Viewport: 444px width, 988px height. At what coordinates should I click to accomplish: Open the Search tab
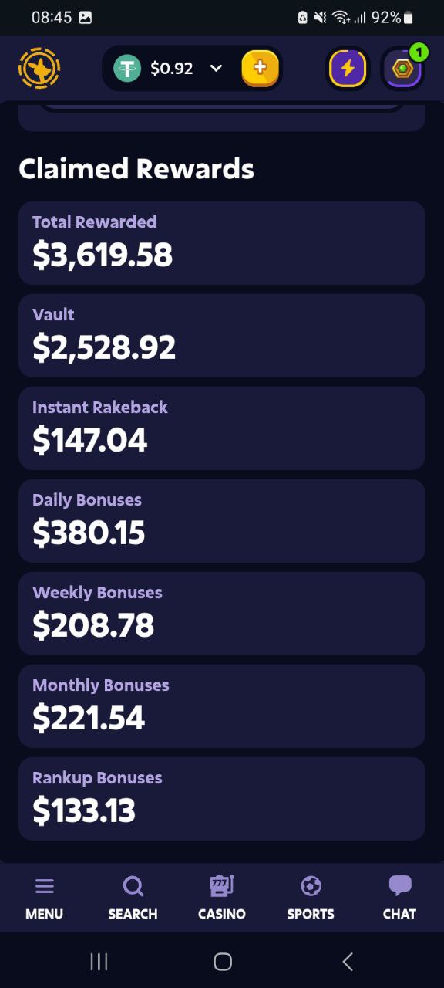click(x=133, y=898)
